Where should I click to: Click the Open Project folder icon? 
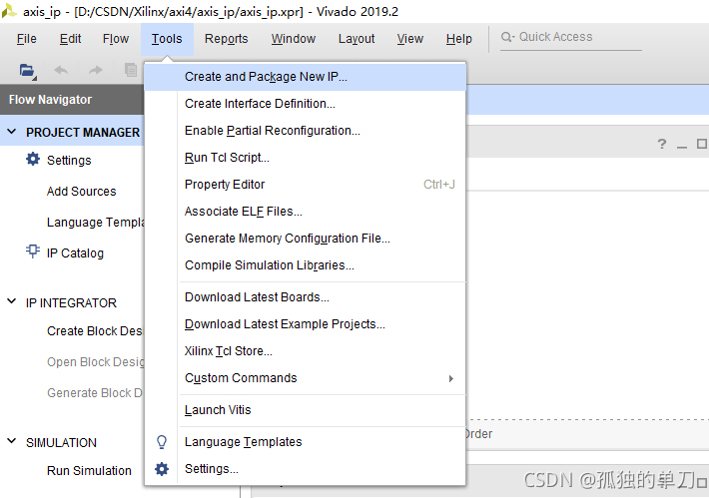coord(27,71)
